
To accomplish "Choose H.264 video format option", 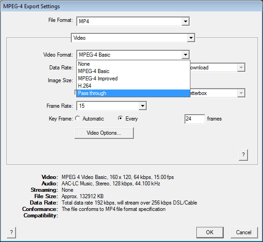I will point(133,86).
